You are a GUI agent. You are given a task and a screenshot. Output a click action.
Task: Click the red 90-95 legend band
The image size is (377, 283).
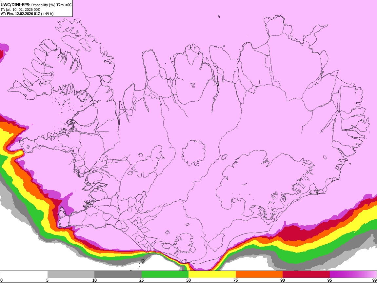tap(306, 274)
